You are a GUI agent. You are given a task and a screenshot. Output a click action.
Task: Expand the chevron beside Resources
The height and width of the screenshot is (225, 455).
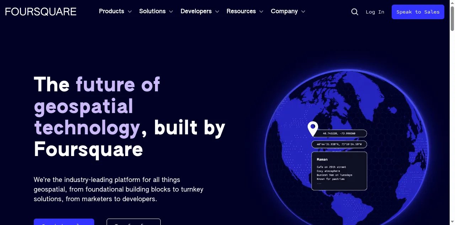[x=261, y=12]
